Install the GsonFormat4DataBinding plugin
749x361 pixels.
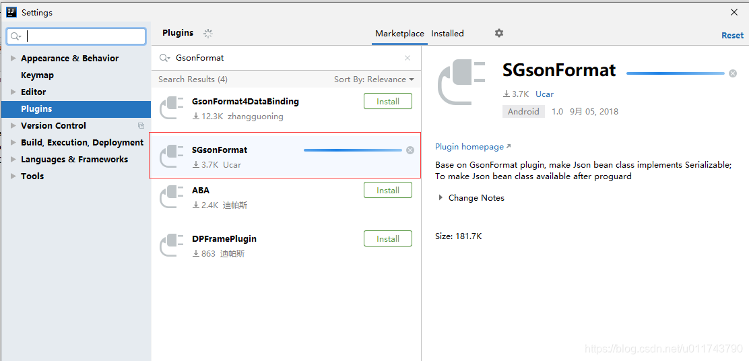pos(388,101)
